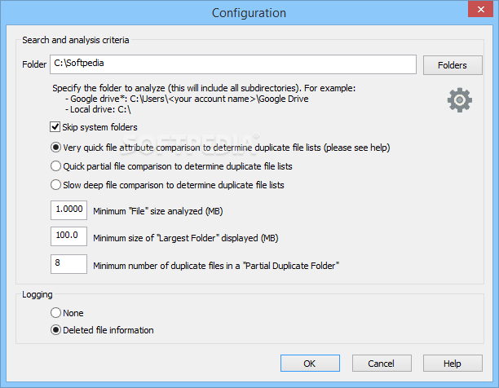The image size is (499, 388).
Task: Click the Search and analysis criteria heading
Action: point(76,40)
